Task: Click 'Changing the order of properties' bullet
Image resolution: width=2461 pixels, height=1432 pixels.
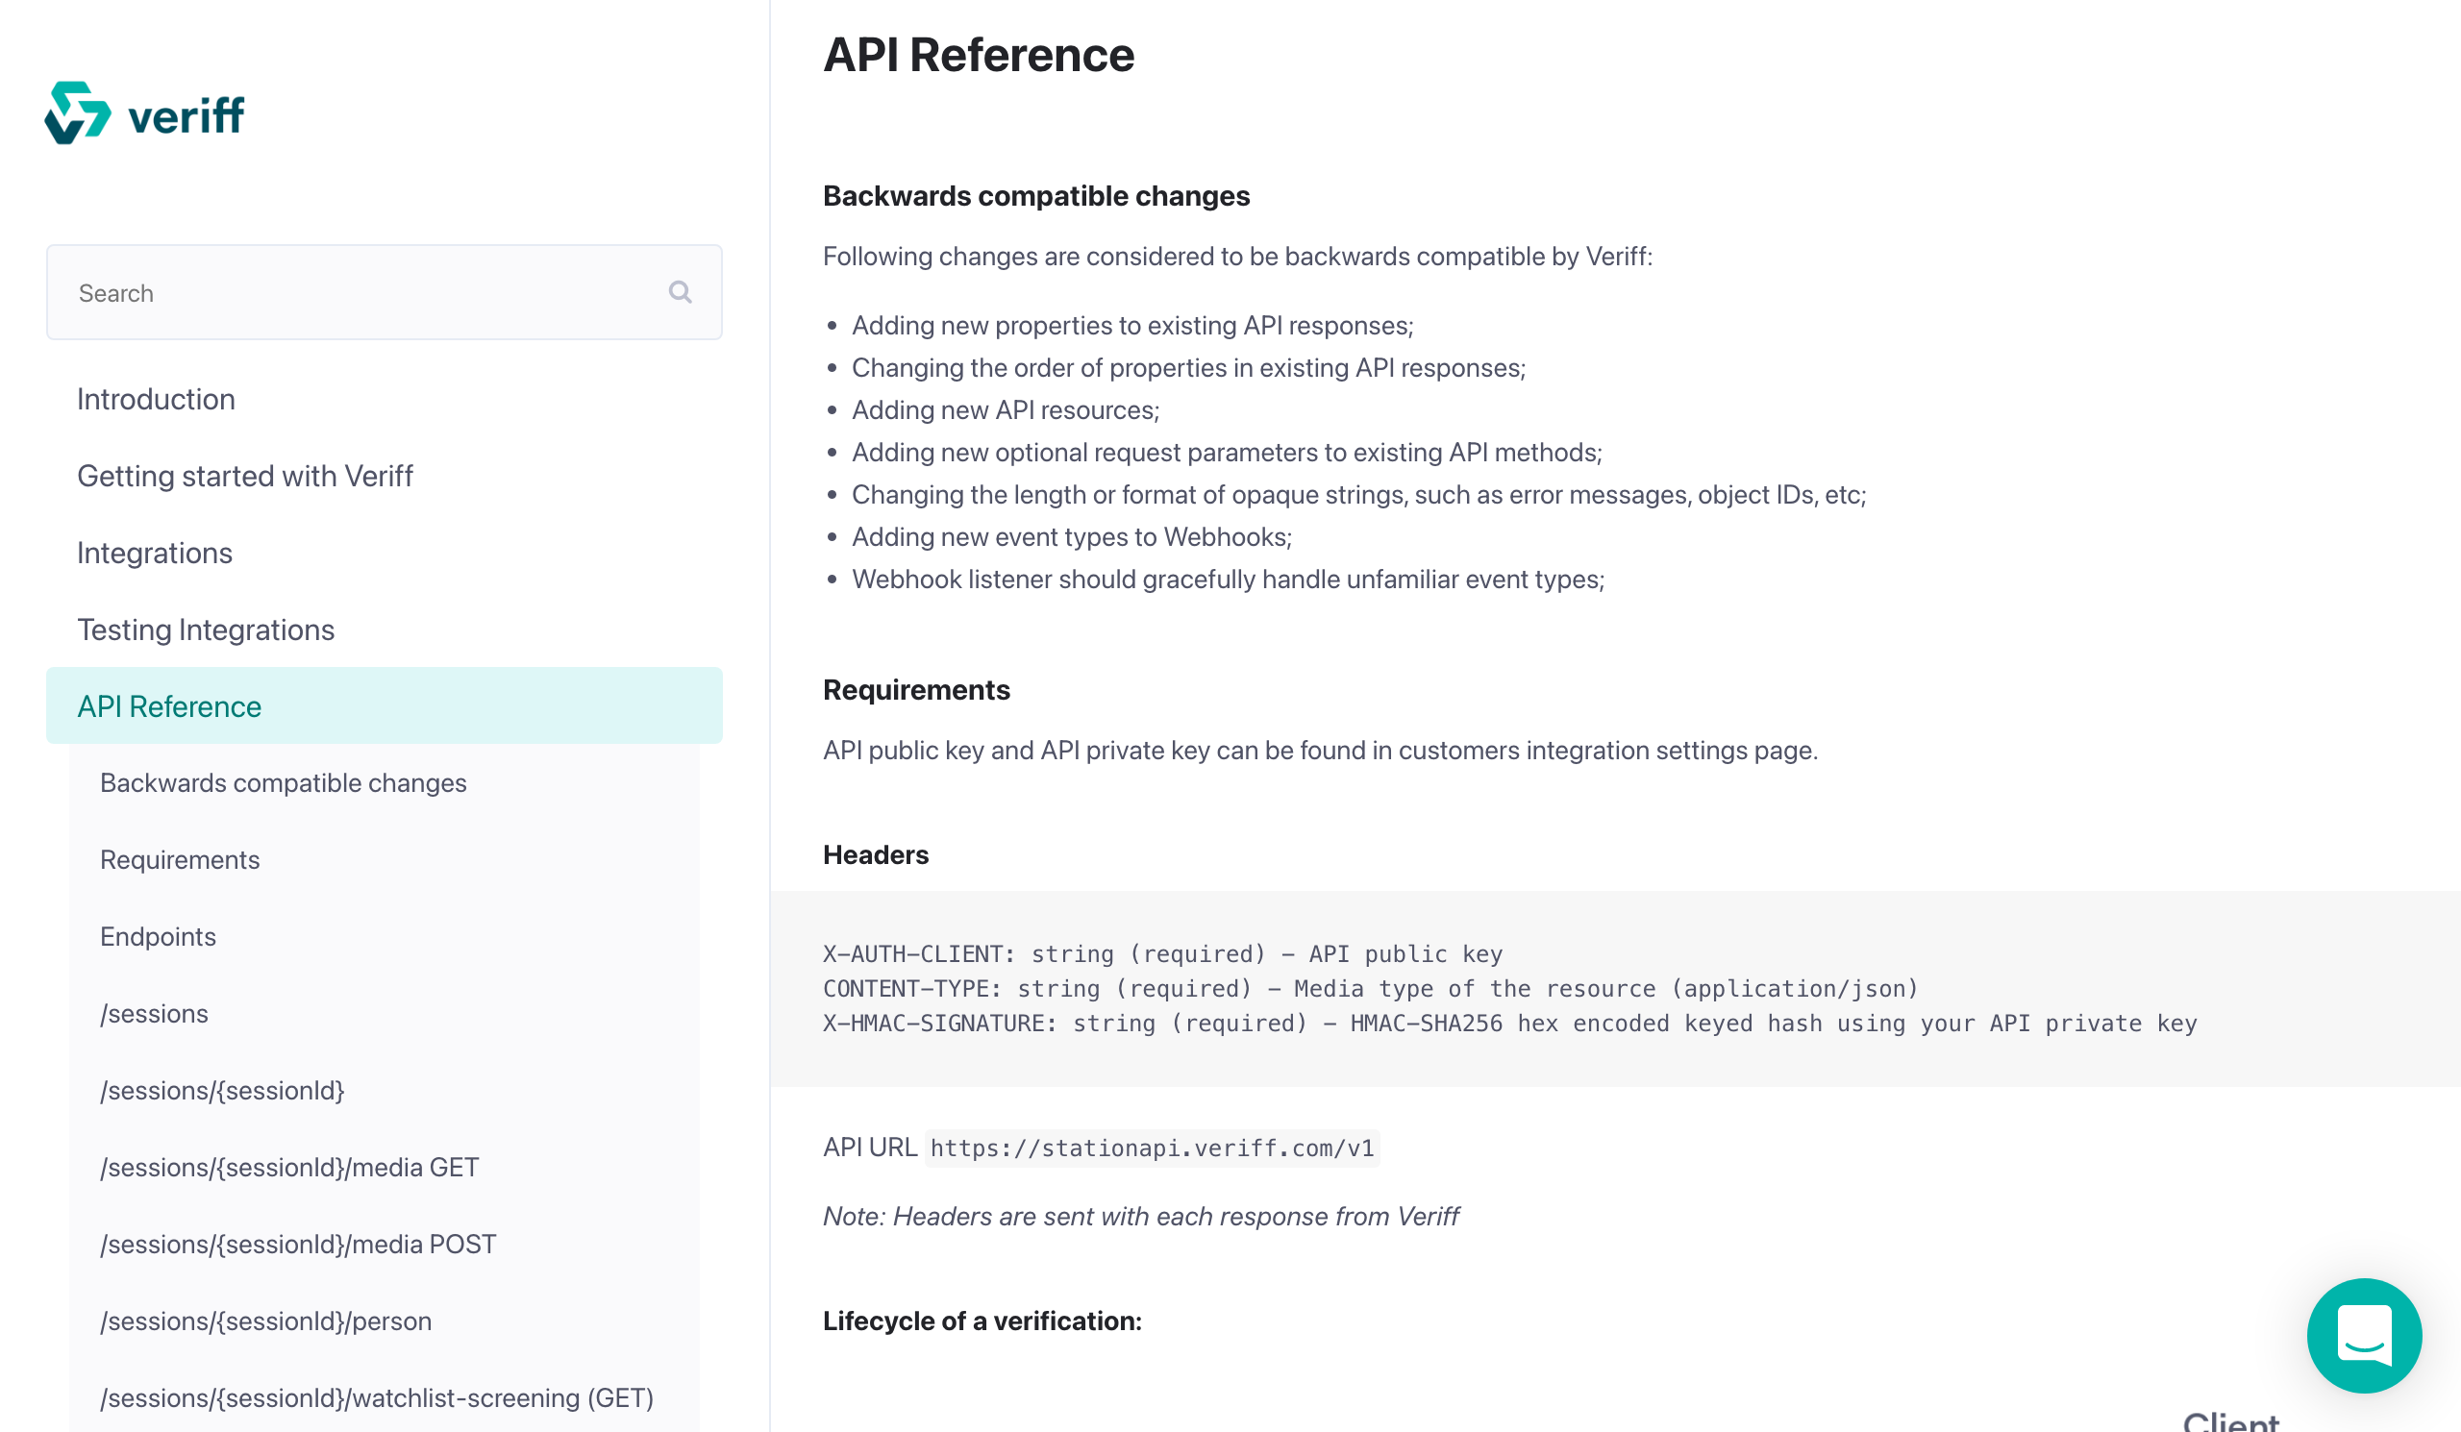Action: 1188,368
